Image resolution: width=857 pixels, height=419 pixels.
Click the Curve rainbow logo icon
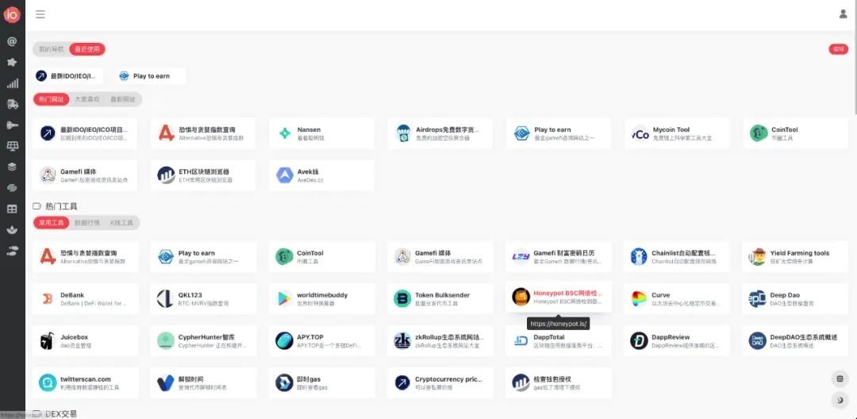click(639, 298)
